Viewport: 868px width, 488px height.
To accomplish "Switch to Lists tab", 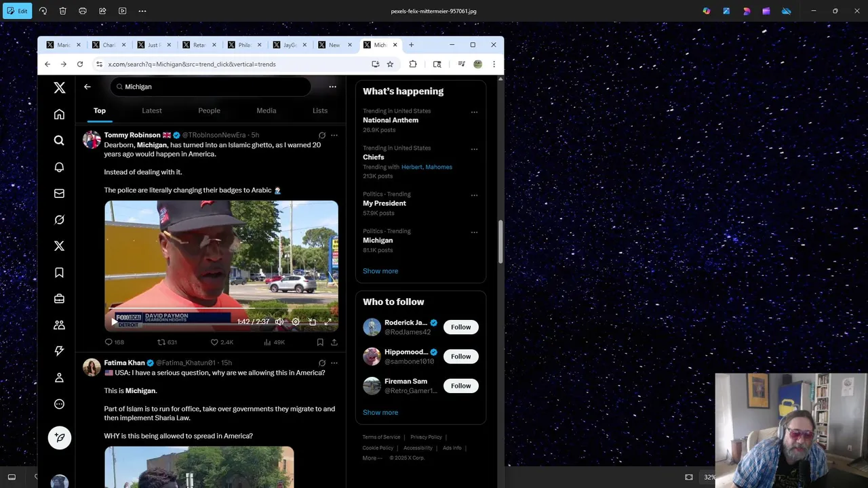I will point(320,110).
